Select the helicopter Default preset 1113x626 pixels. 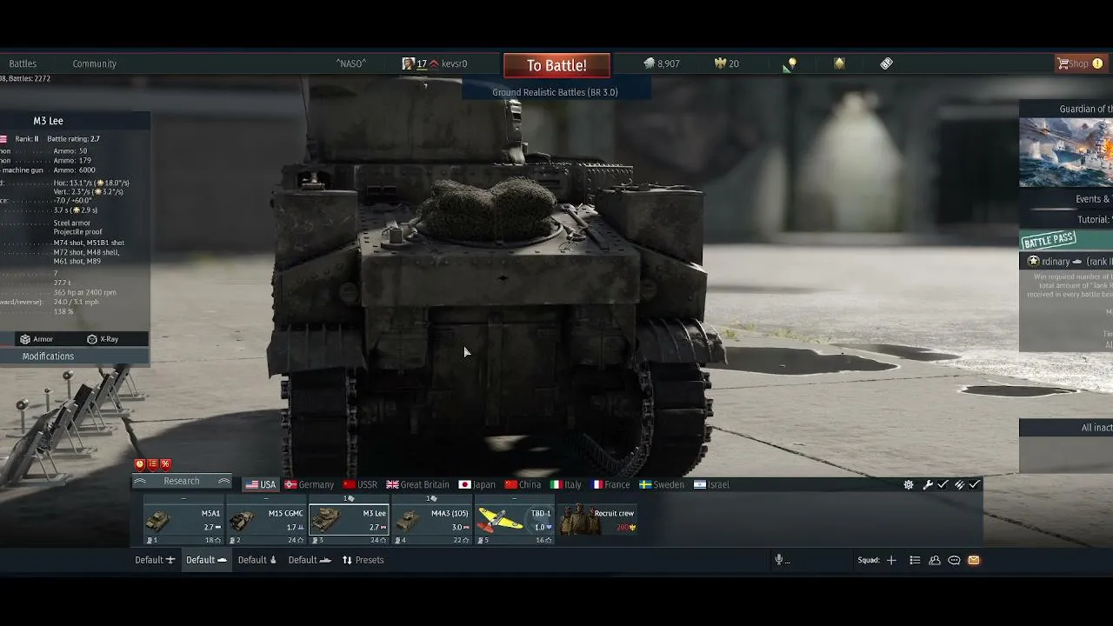tap(257, 560)
